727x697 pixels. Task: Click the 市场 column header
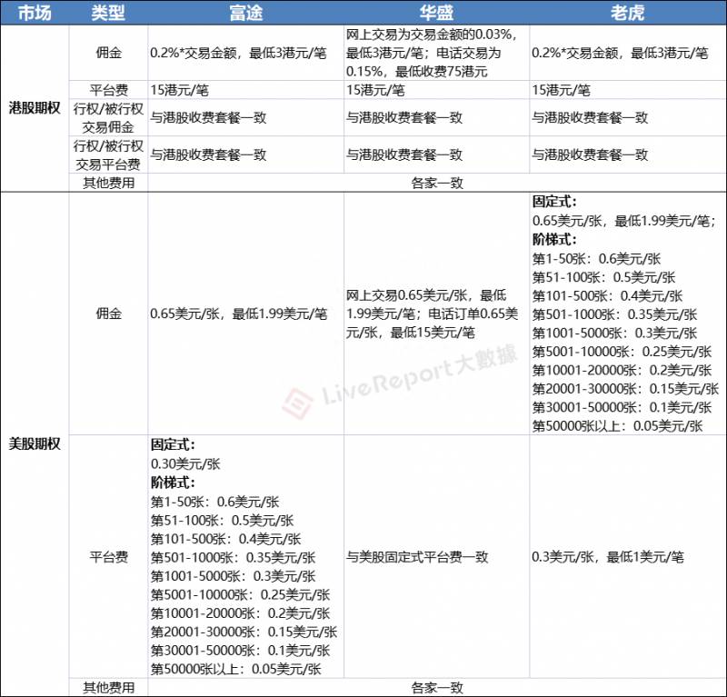point(35,13)
